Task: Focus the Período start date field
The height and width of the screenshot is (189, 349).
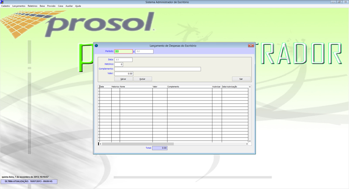Action: (x=123, y=51)
